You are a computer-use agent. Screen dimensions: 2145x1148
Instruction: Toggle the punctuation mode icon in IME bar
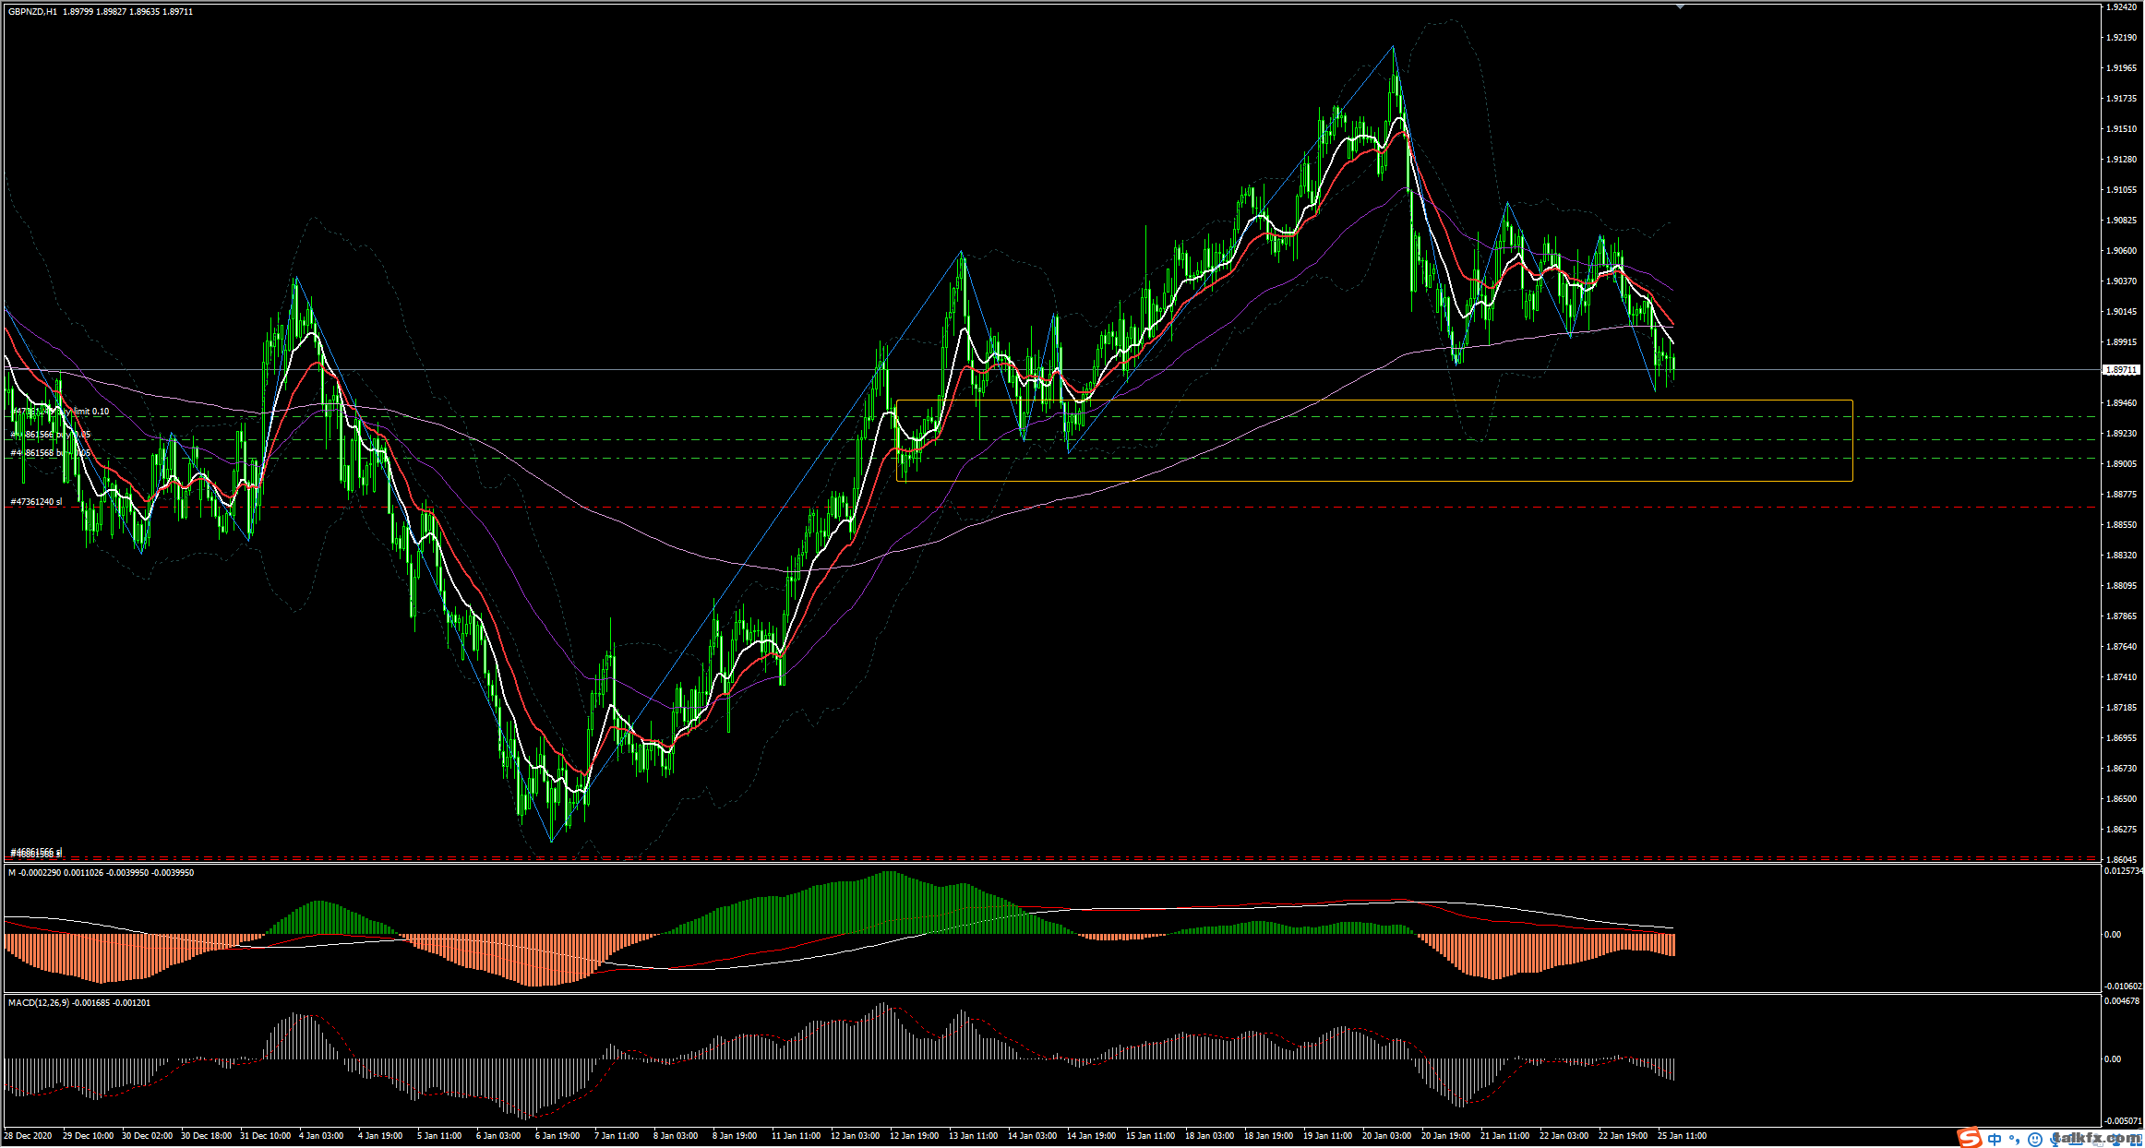coord(2014,1139)
